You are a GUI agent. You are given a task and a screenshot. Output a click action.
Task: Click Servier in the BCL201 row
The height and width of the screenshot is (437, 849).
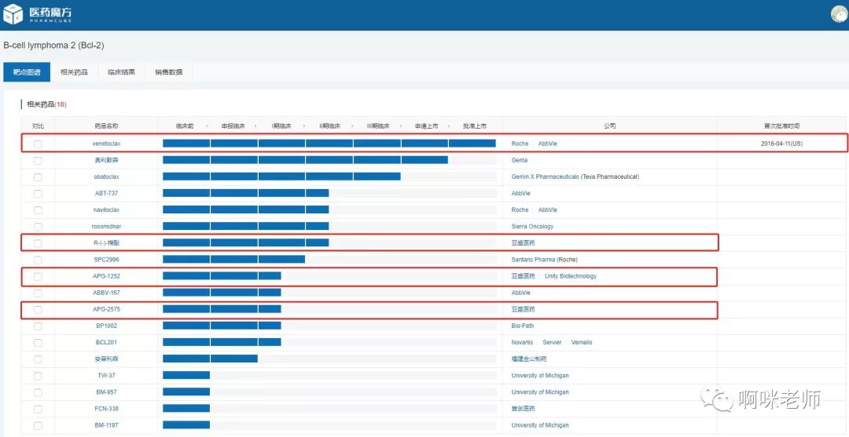553,343
